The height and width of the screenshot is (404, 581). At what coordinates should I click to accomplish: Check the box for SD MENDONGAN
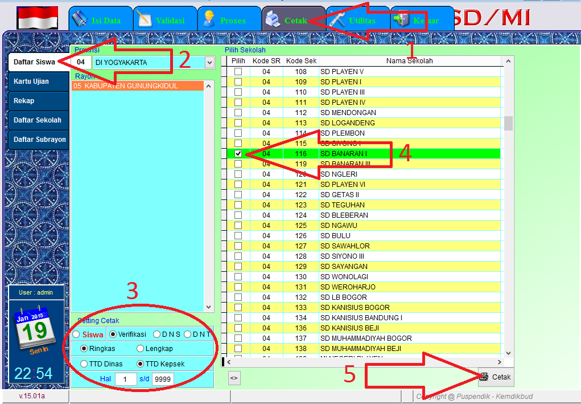click(x=238, y=112)
